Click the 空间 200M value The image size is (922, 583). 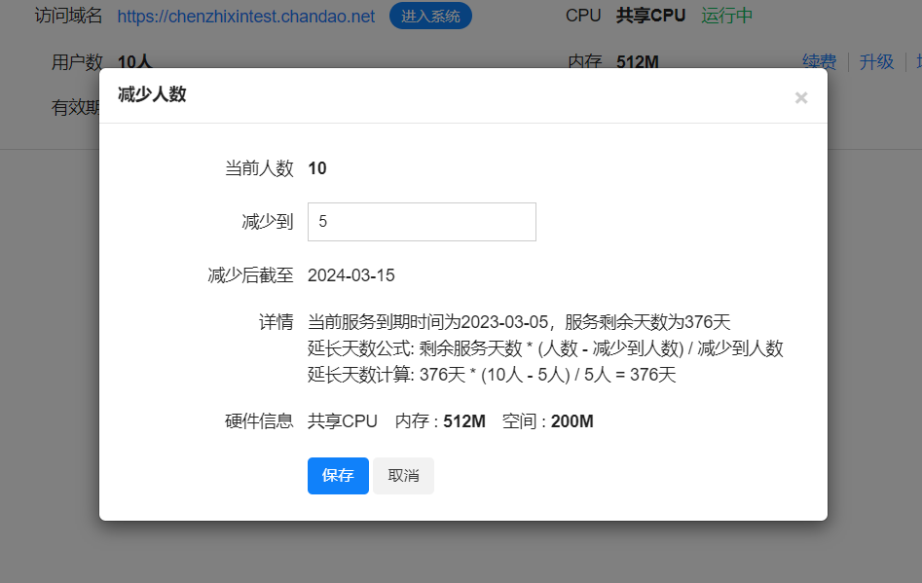572,421
